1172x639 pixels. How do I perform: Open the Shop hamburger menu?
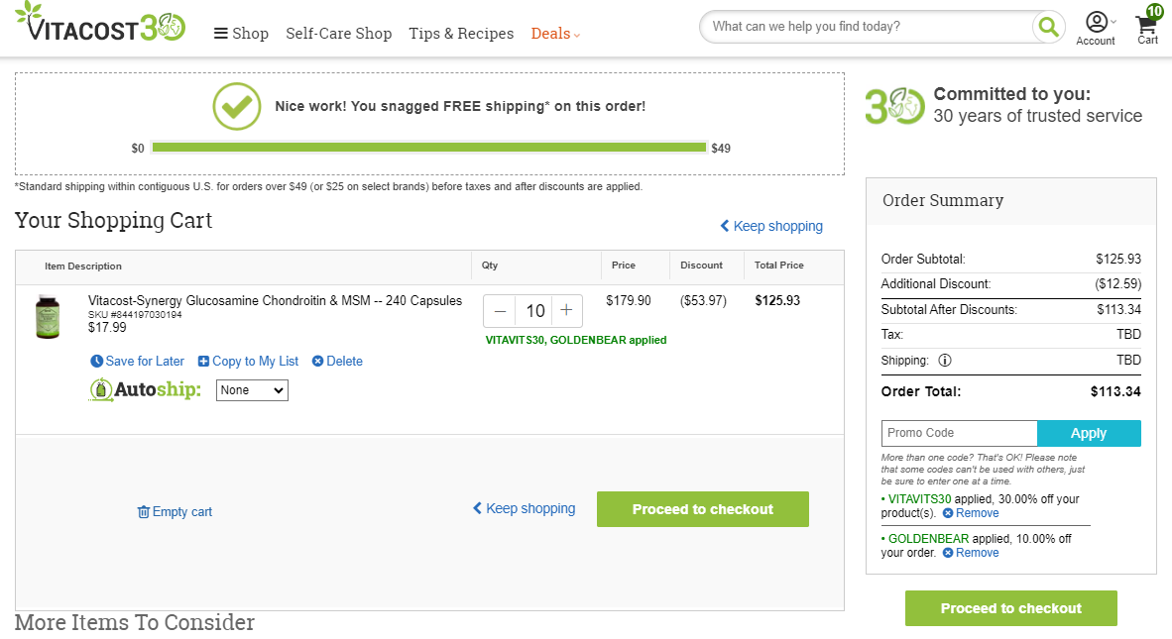click(241, 34)
